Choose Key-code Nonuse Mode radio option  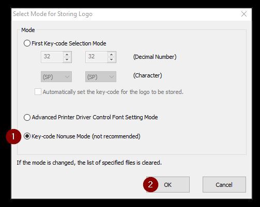27,136
